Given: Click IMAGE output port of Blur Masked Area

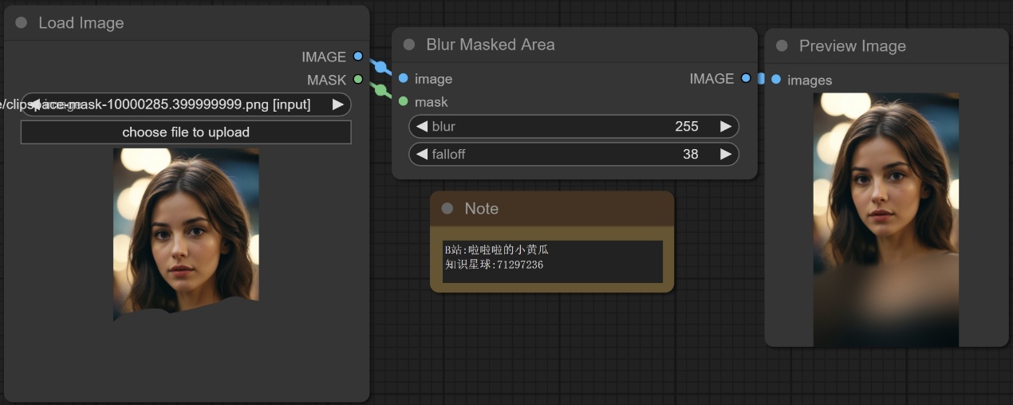Looking at the screenshot, I should (746, 78).
